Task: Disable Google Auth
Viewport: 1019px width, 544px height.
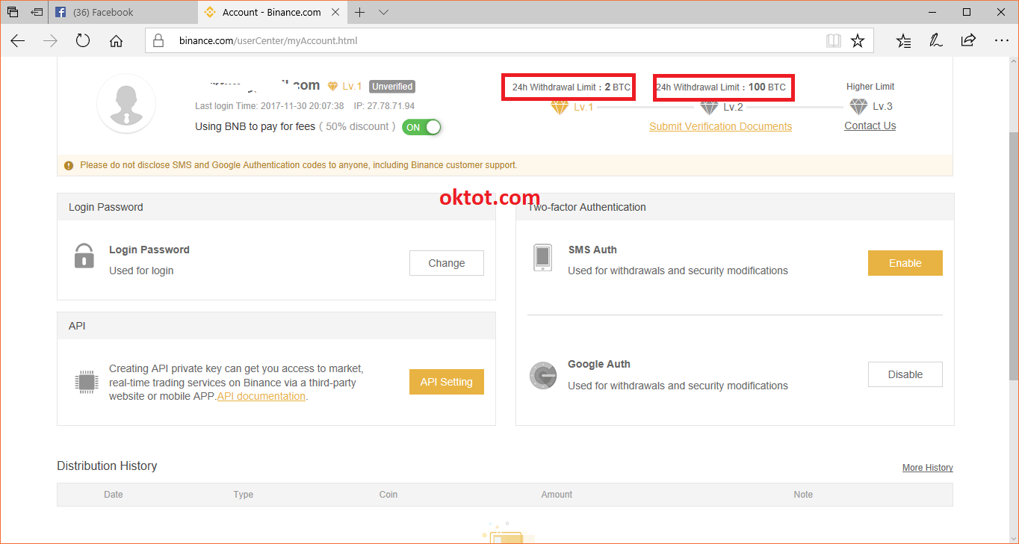Action: coord(905,374)
